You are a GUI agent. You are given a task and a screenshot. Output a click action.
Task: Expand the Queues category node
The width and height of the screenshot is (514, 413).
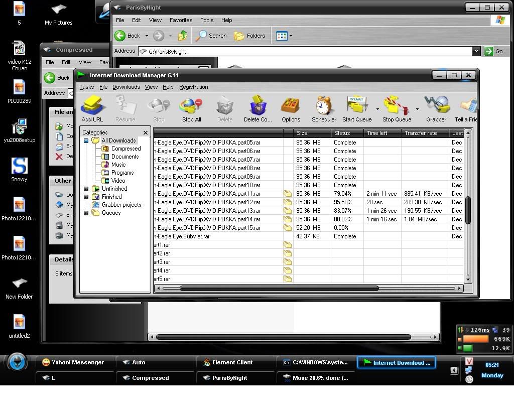(86, 213)
